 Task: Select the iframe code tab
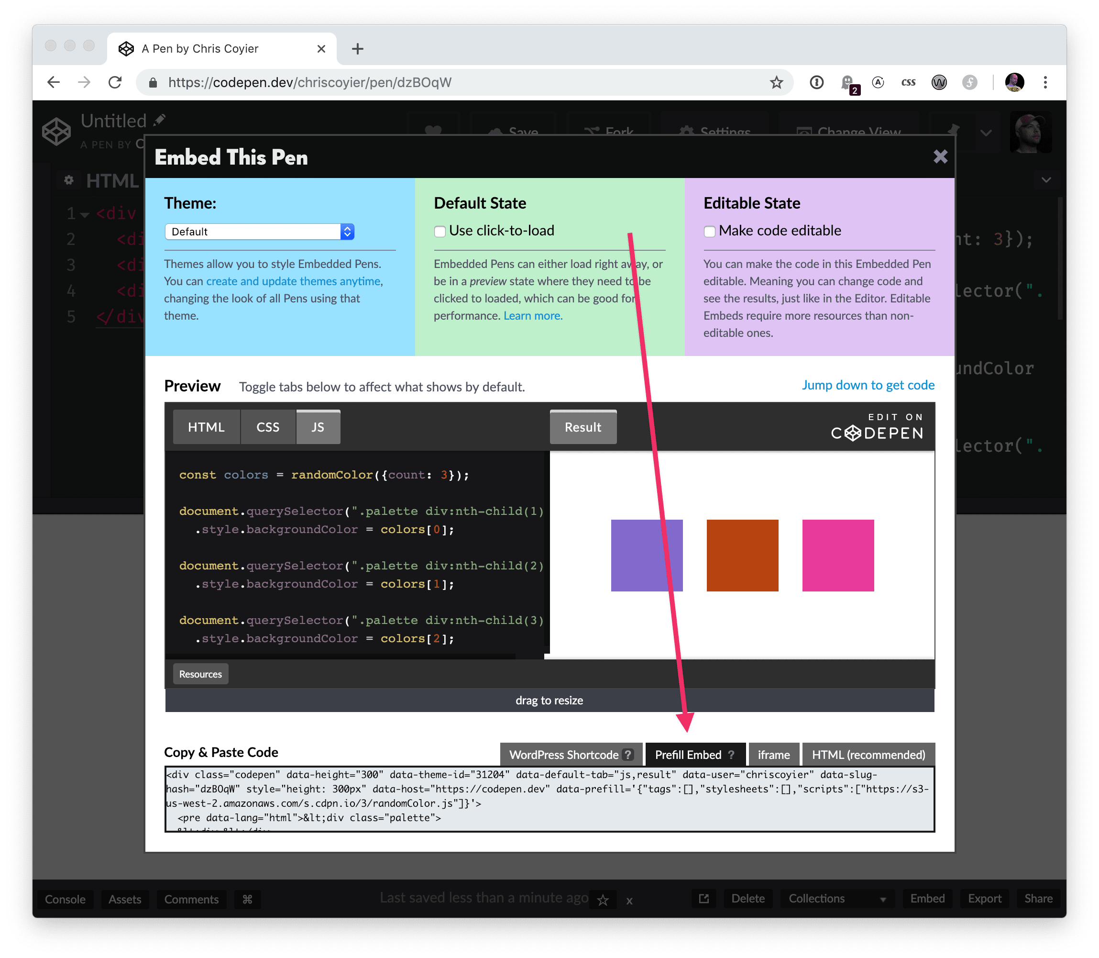click(x=774, y=754)
